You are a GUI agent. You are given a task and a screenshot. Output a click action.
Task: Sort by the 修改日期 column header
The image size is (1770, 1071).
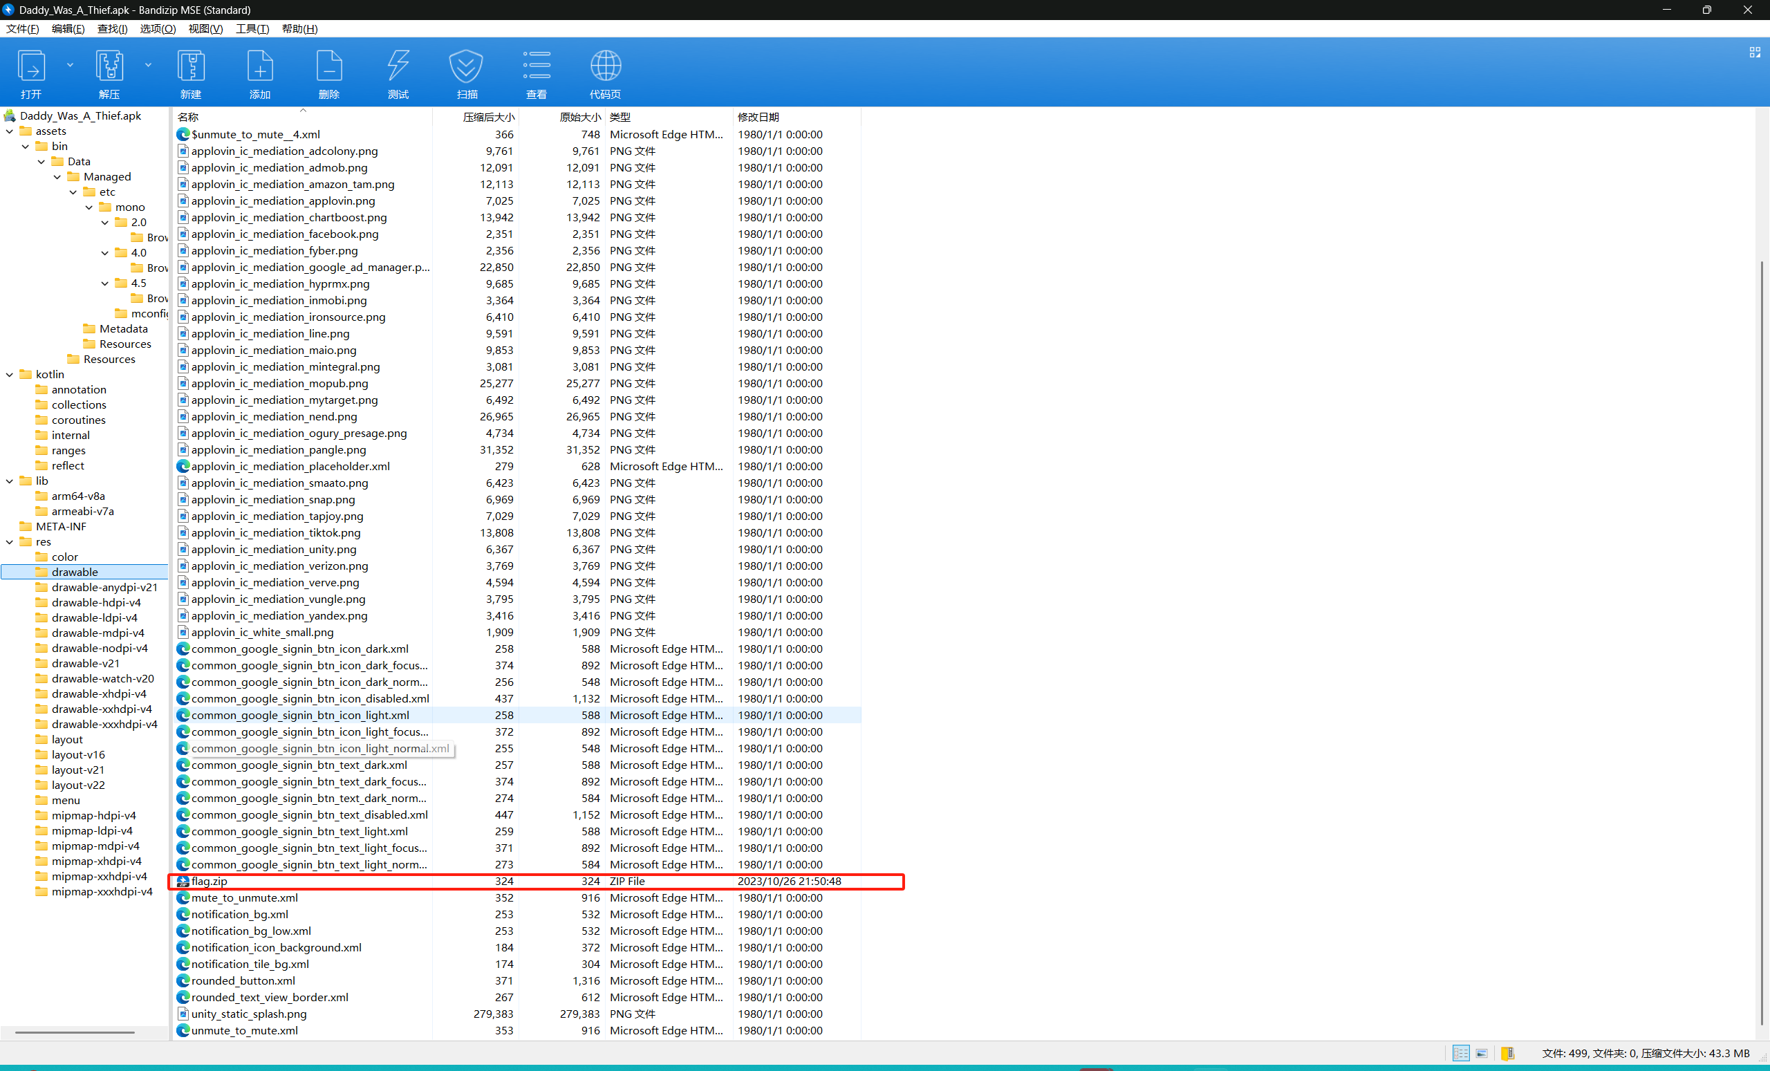pyautogui.click(x=758, y=116)
